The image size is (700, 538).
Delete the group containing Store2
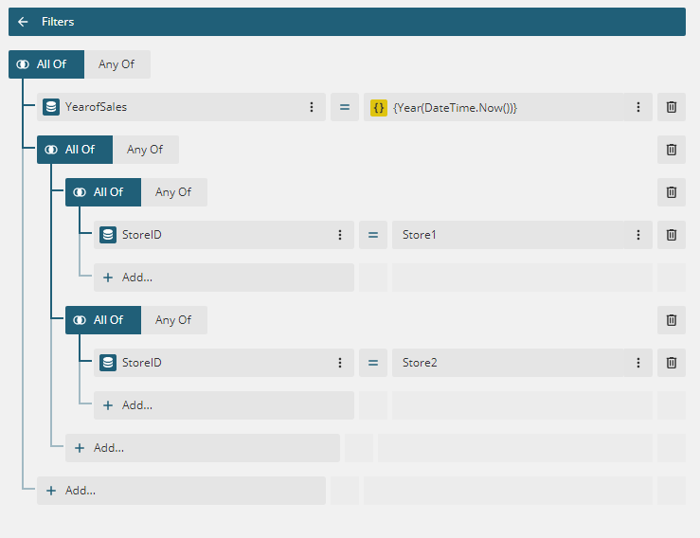[672, 320]
